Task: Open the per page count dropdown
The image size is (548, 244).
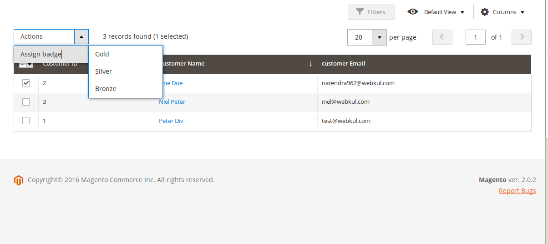Action: click(379, 37)
